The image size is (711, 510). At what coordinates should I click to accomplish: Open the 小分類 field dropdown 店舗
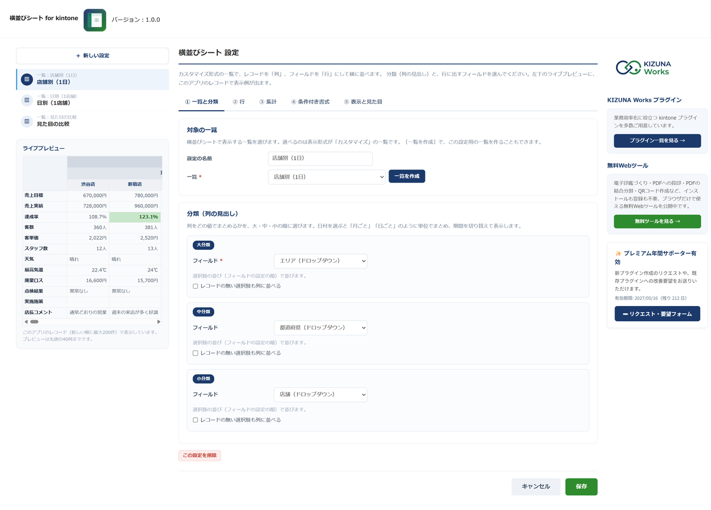tap(320, 394)
